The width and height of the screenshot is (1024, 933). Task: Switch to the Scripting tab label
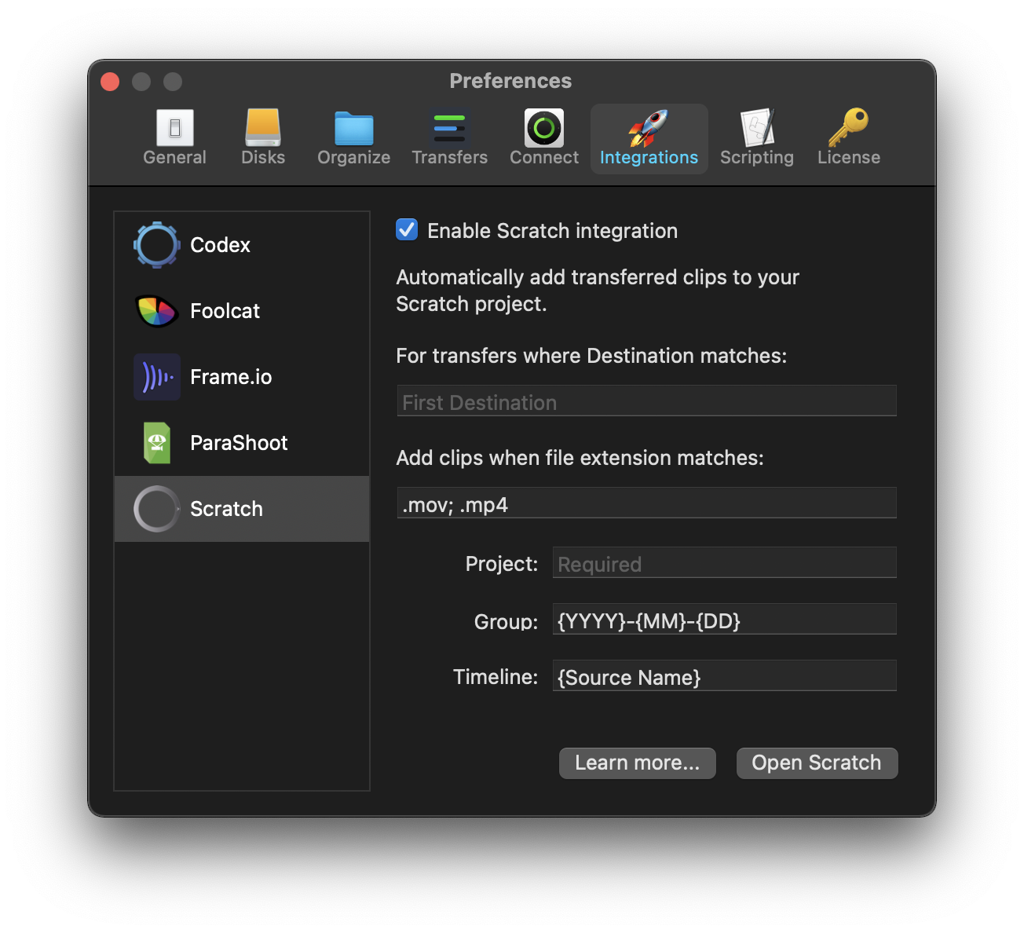[x=757, y=157]
